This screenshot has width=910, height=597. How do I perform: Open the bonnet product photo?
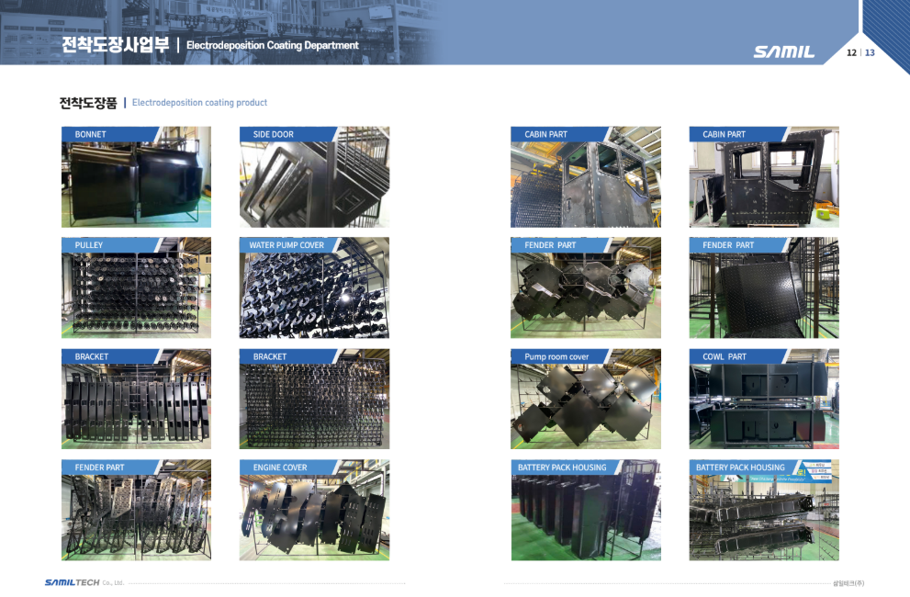point(136,184)
